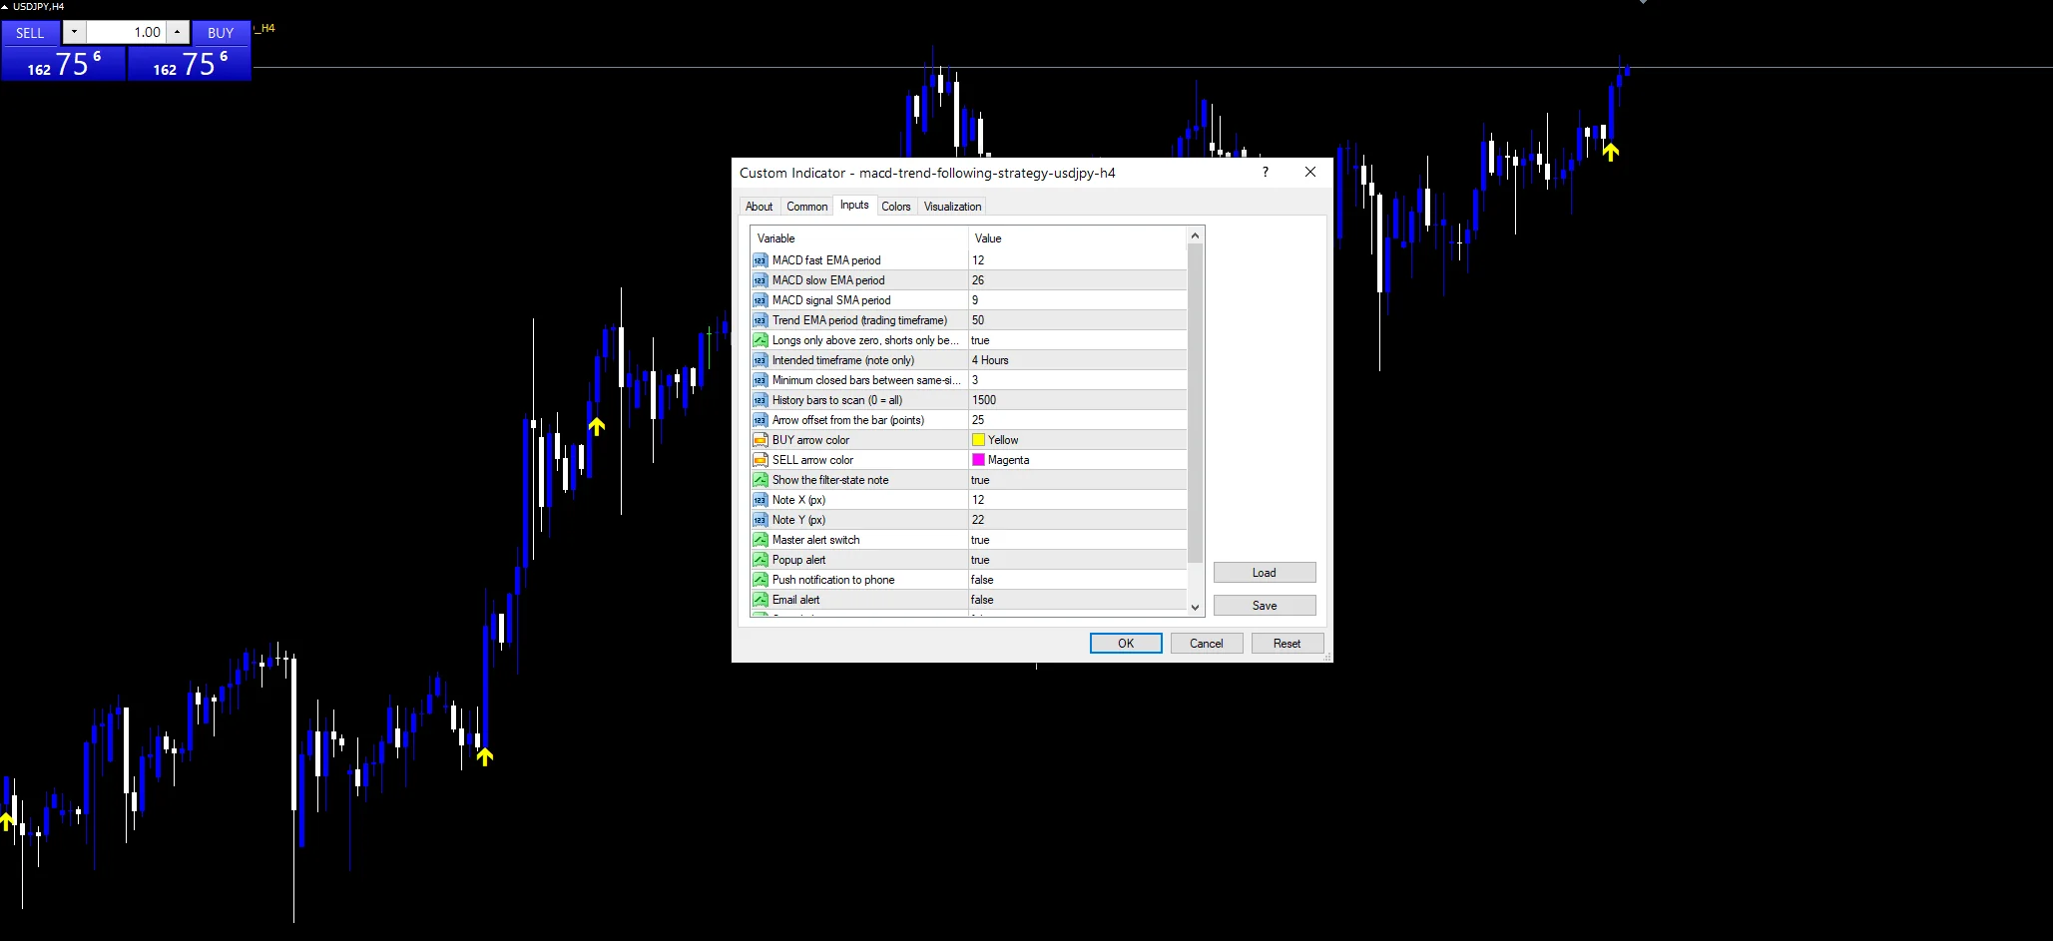The image size is (2053, 941).
Task: Click the 1.00 volume input field
Action: [x=126, y=32]
